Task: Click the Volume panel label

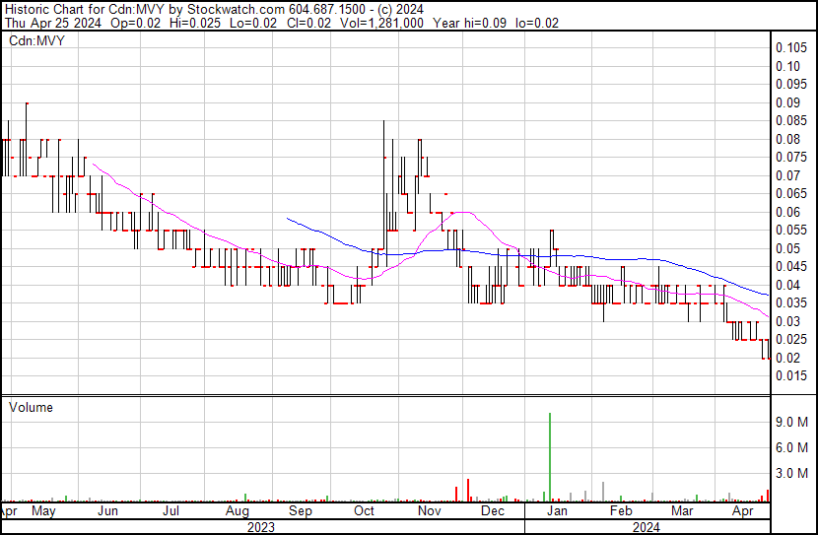Action: (31, 407)
